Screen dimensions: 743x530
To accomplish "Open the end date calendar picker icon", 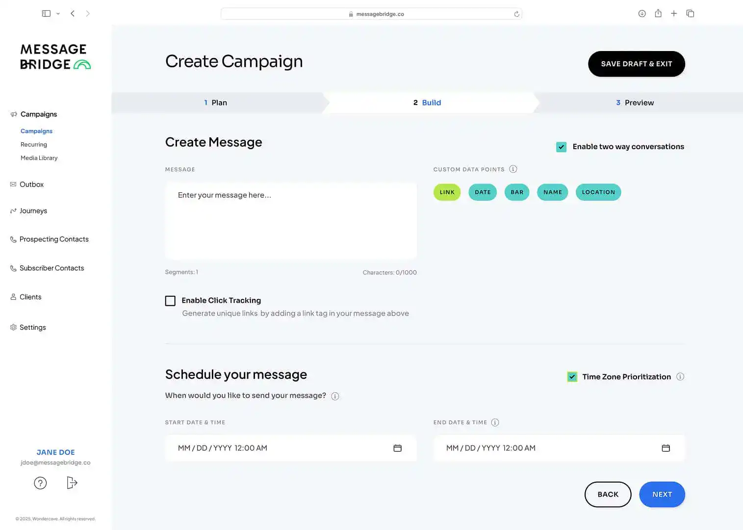I will click(666, 448).
